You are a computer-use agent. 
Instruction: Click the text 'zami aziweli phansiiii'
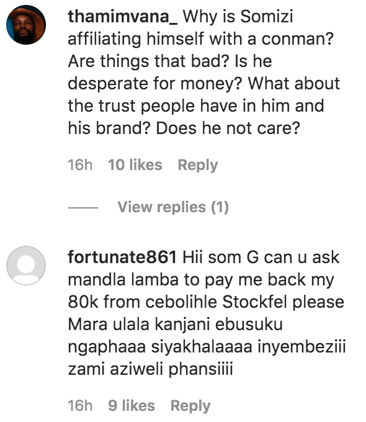point(150,369)
